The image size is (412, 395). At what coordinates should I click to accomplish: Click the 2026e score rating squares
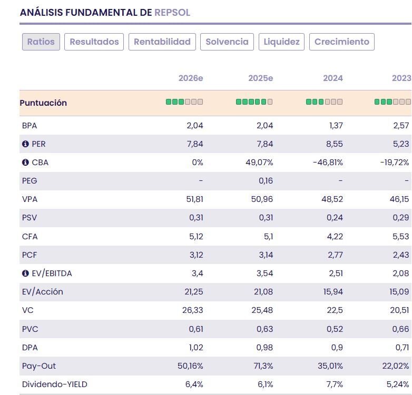pyautogui.click(x=184, y=102)
